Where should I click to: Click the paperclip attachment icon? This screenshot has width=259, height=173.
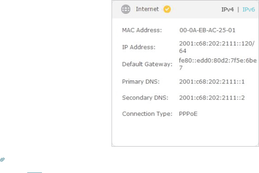pos(2,160)
